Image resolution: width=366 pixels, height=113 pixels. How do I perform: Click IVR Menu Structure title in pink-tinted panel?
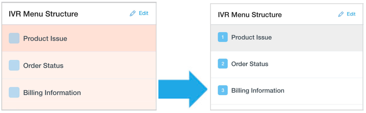[43, 14]
